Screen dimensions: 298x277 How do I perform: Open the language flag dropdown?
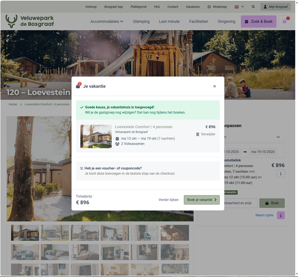click(x=239, y=6)
